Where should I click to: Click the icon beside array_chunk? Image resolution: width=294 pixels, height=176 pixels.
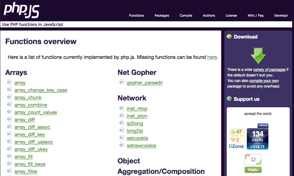click(x=10, y=97)
